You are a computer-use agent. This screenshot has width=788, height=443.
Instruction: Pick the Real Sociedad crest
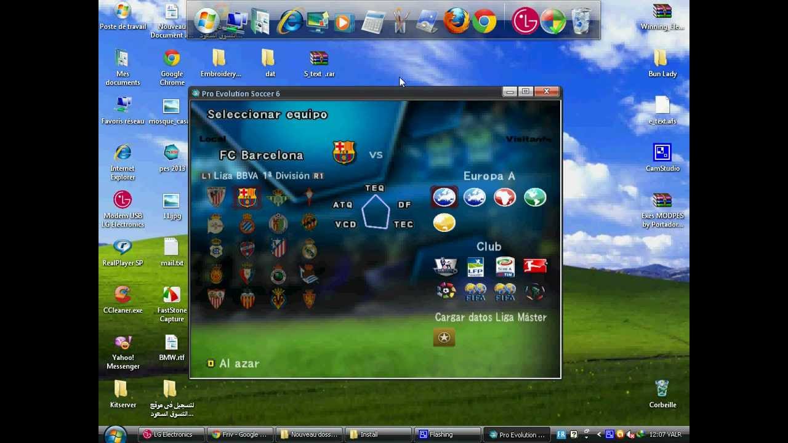309,274
